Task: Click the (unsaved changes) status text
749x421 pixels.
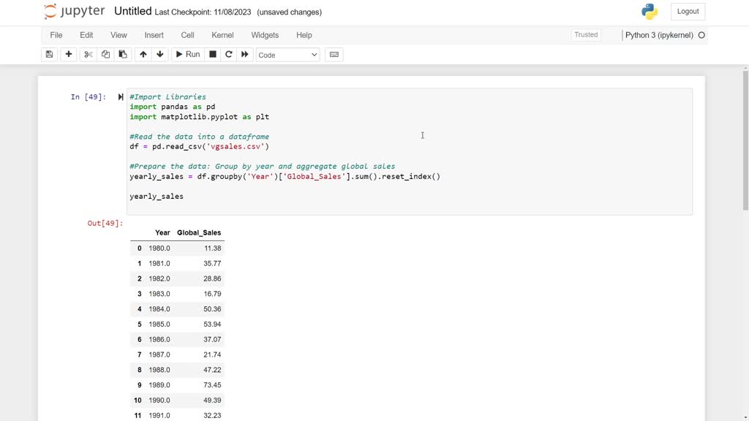Action: (290, 12)
